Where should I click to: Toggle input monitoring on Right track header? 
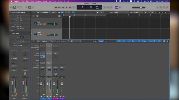click(45, 35)
